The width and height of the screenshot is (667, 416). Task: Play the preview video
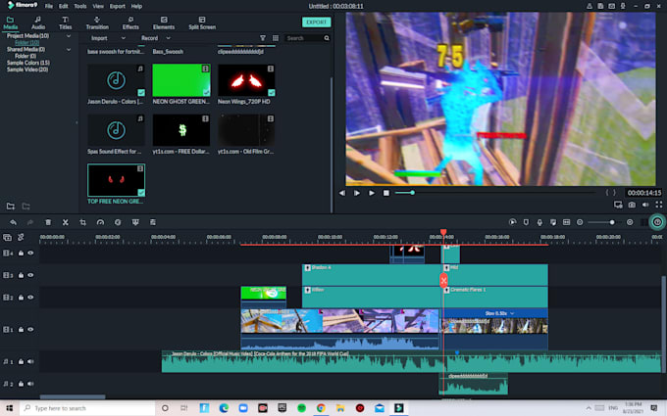(372, 193)
